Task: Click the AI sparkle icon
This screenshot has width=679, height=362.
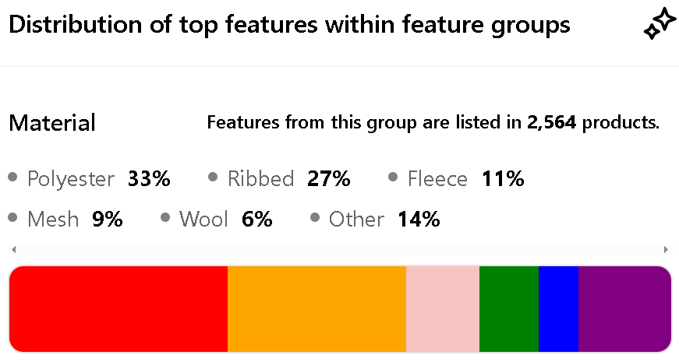Action: click(659, 25)
